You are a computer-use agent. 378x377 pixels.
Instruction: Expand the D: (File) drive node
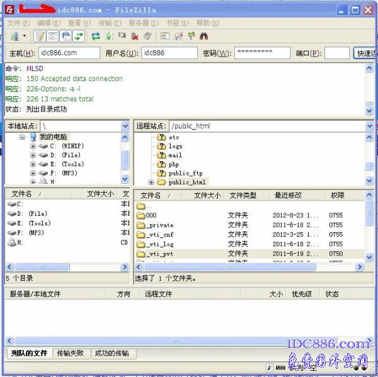pyautogui.click(x=33, y=155)
